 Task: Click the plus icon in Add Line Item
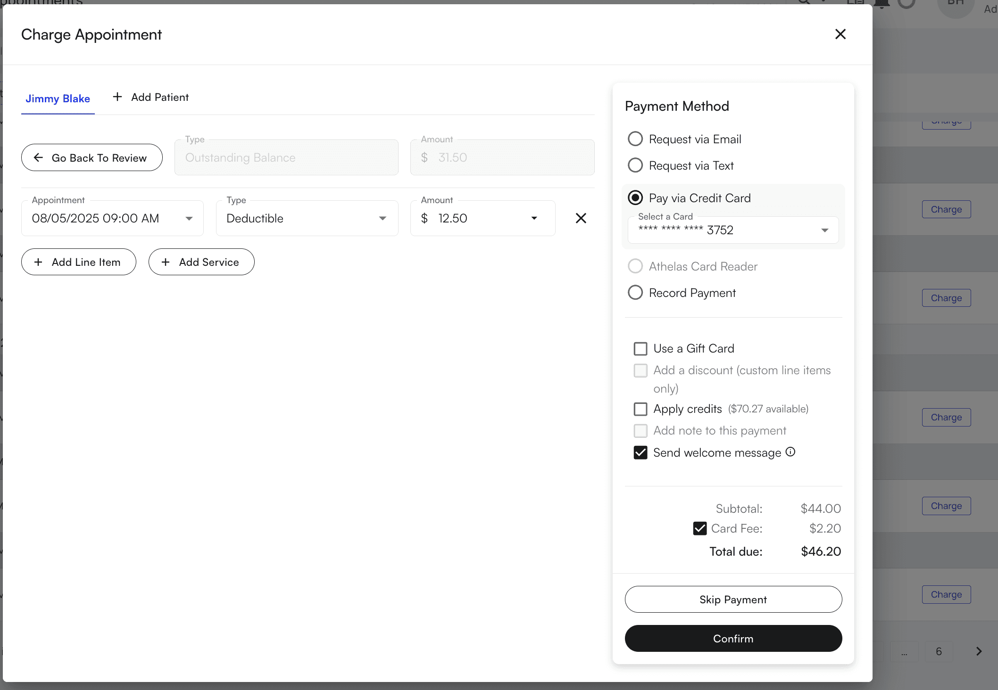39,262
